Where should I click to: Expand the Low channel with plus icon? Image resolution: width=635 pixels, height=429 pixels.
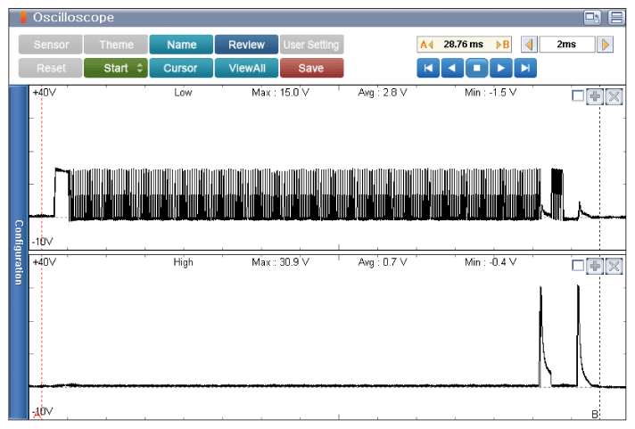pyautogui.click(x=595, y=96)
